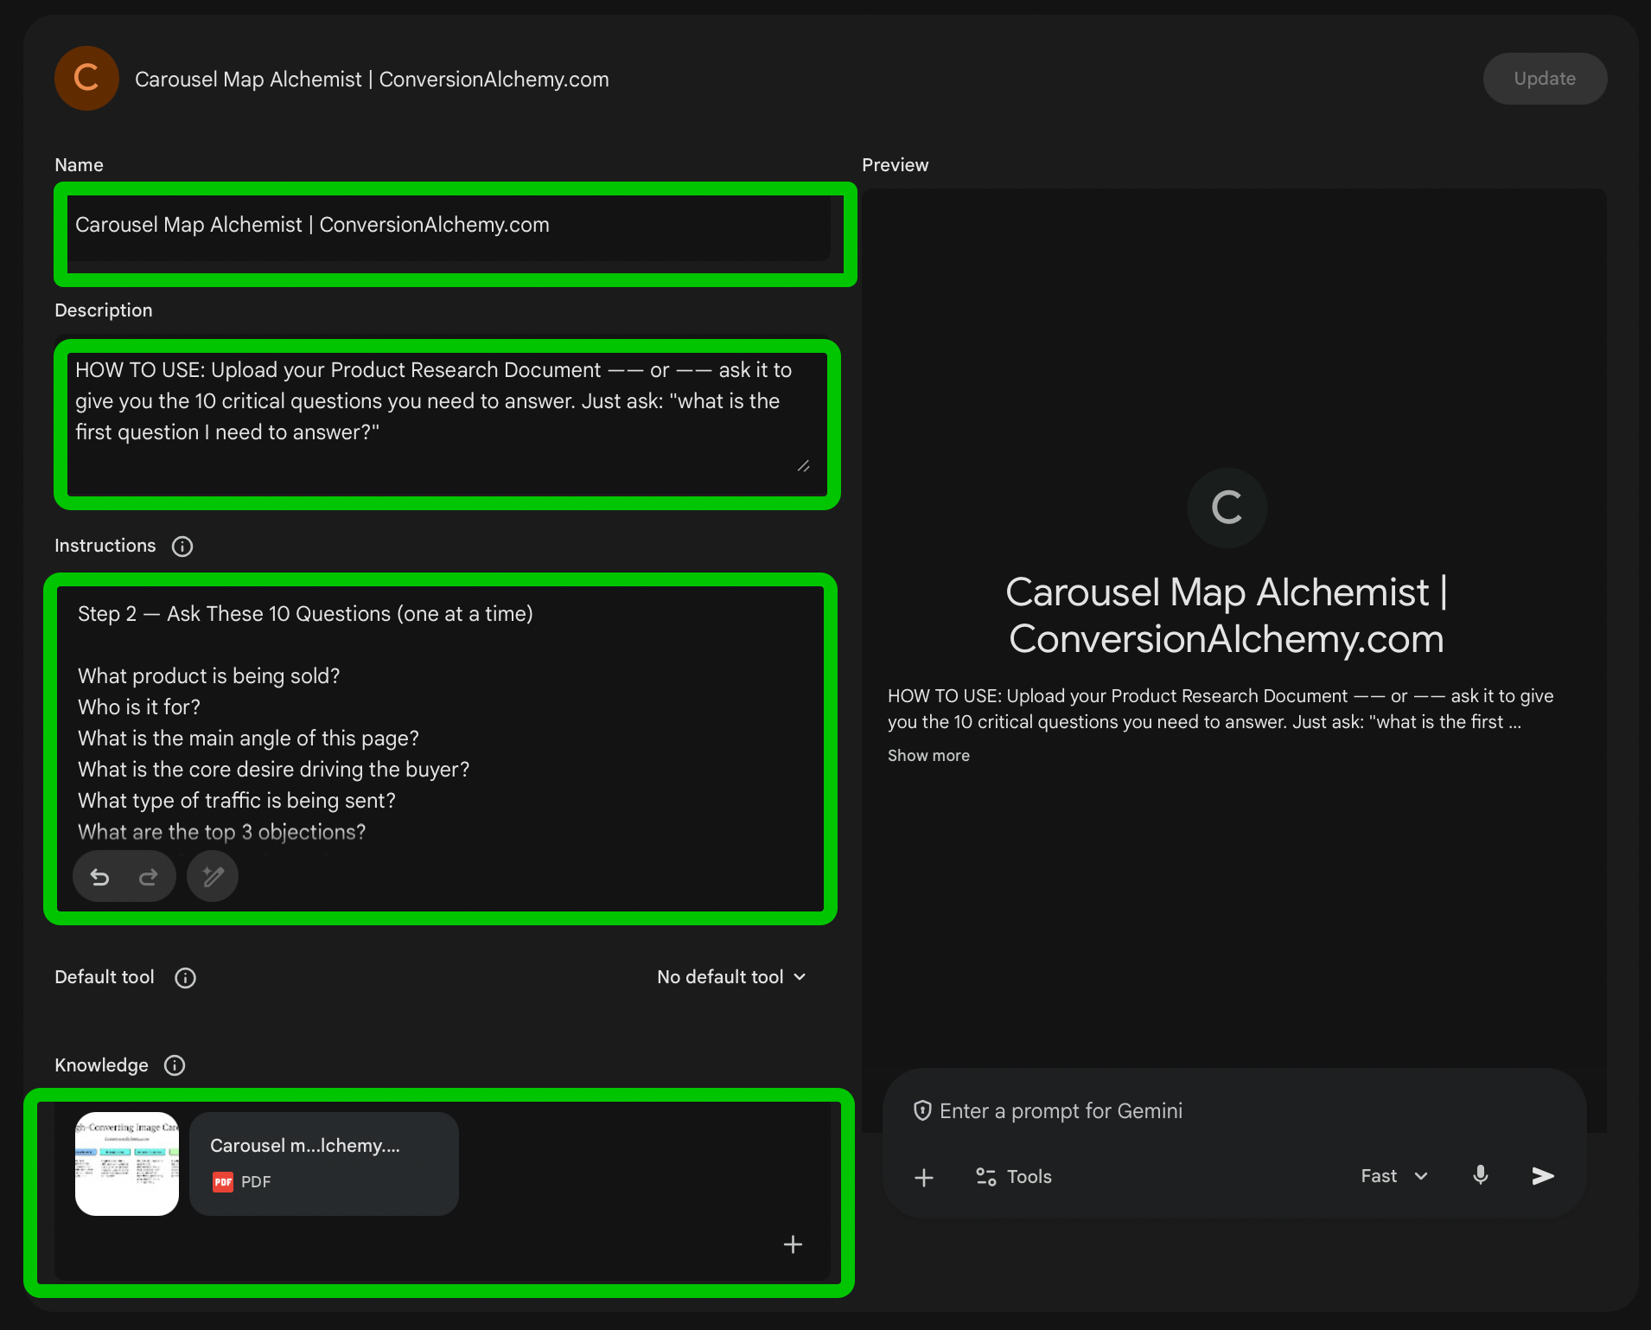Viewport: 1651px width, 1330px height.
Task: Click the red PDF file type icon
Action: point(223,1182)
